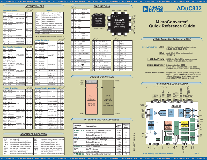Open the www.analog.com/microconverter link
Screen dimensions: 207x160
tap(158, 154)
